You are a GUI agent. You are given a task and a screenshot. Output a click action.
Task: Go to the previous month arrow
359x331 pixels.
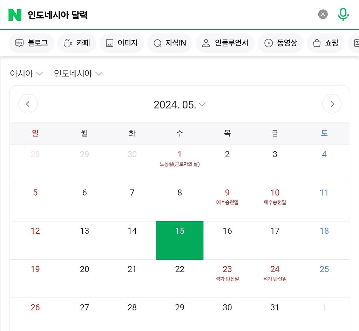[x=28, y=104]
